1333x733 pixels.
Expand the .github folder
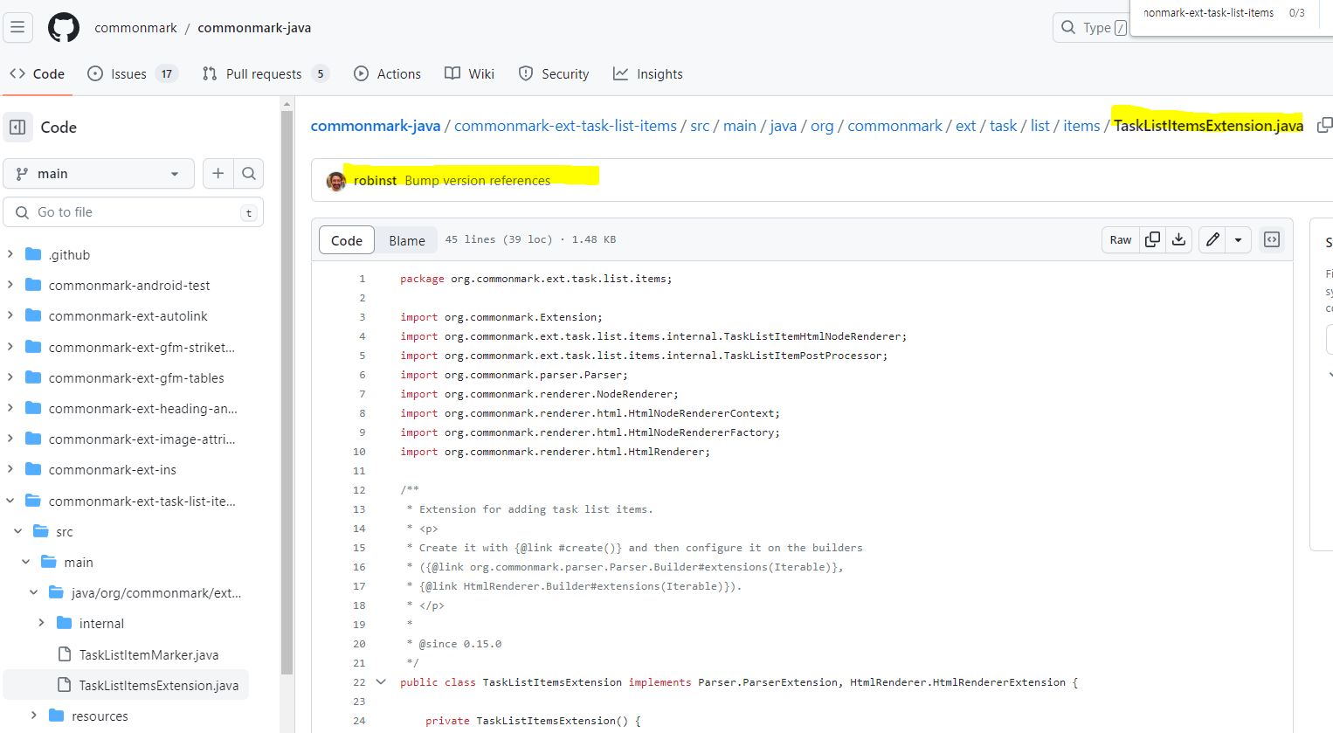click(10, 254)
